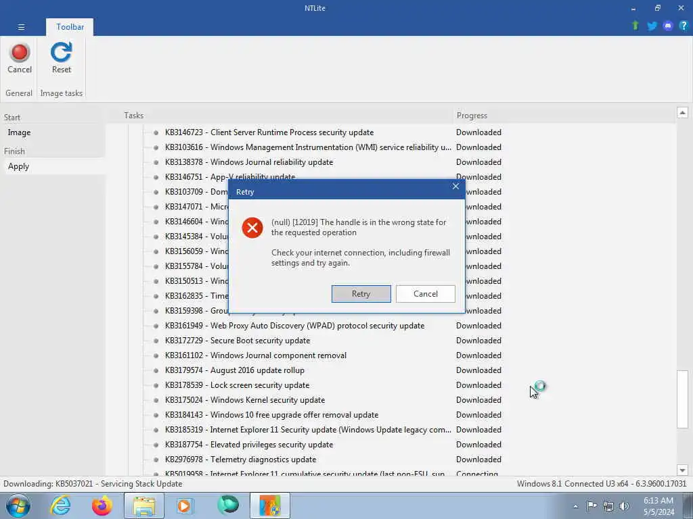The height and width of the screenshot is (519, 693).
Task: Open the hamburger menu icon
Action: 21,27
